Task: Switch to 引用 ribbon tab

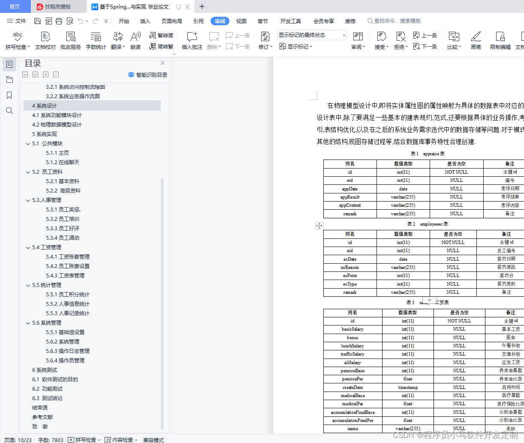Action: point(198,21)
